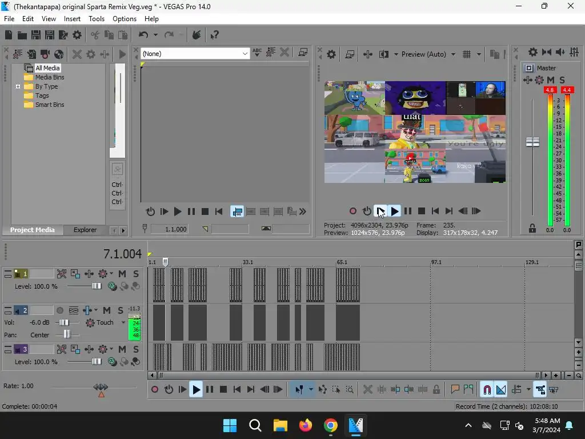Screen dimensions: 585x439
Task: Adjust the playback Rate slider
Action: [101, 387]
